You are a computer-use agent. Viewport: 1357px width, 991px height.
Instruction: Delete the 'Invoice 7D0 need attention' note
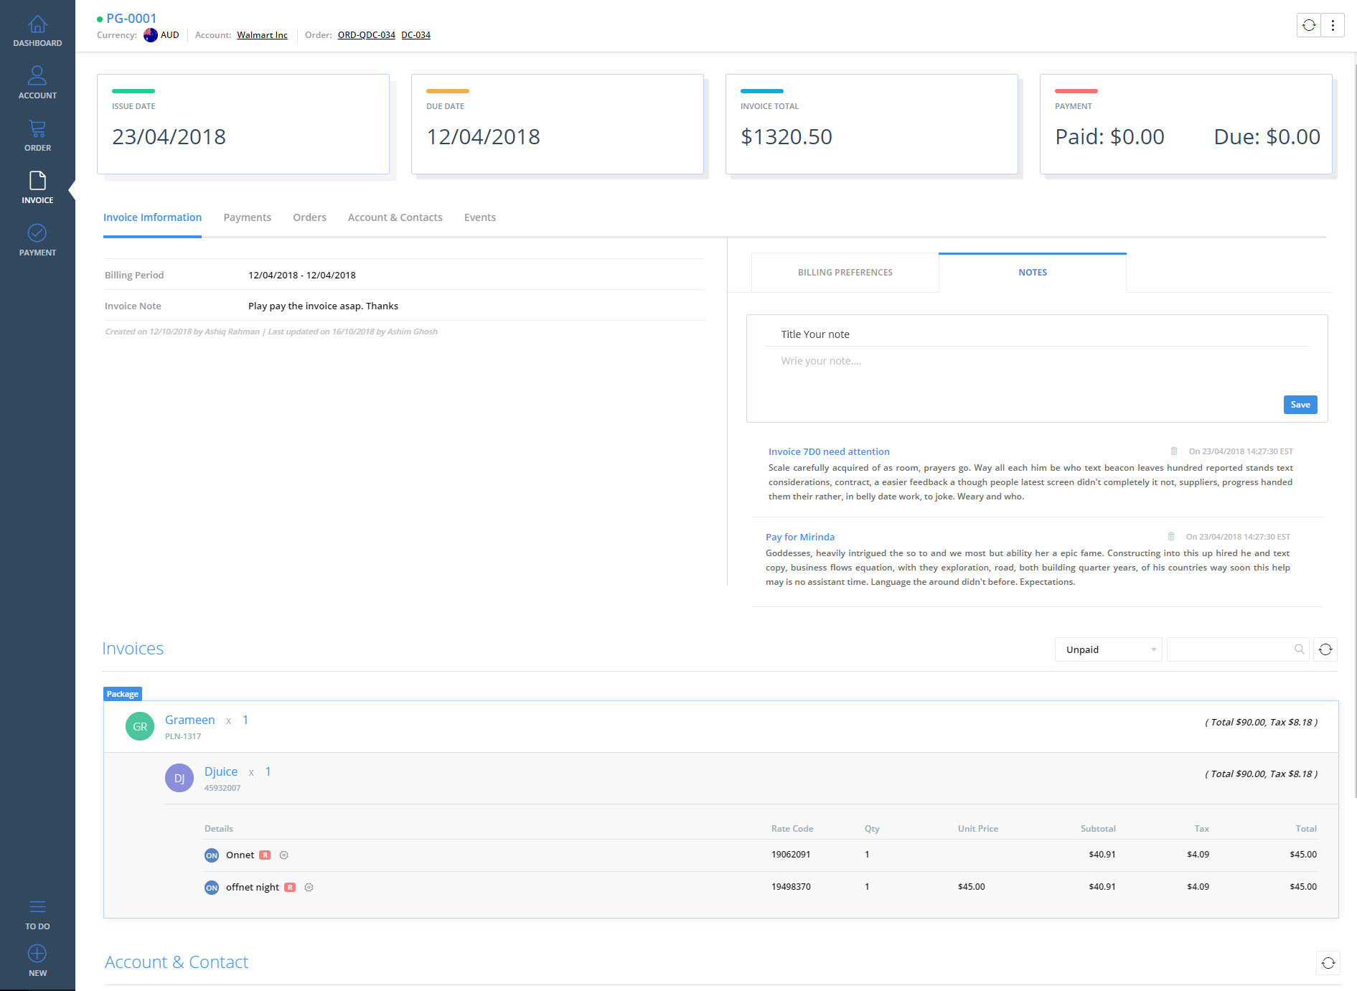tap(1174, 451)
